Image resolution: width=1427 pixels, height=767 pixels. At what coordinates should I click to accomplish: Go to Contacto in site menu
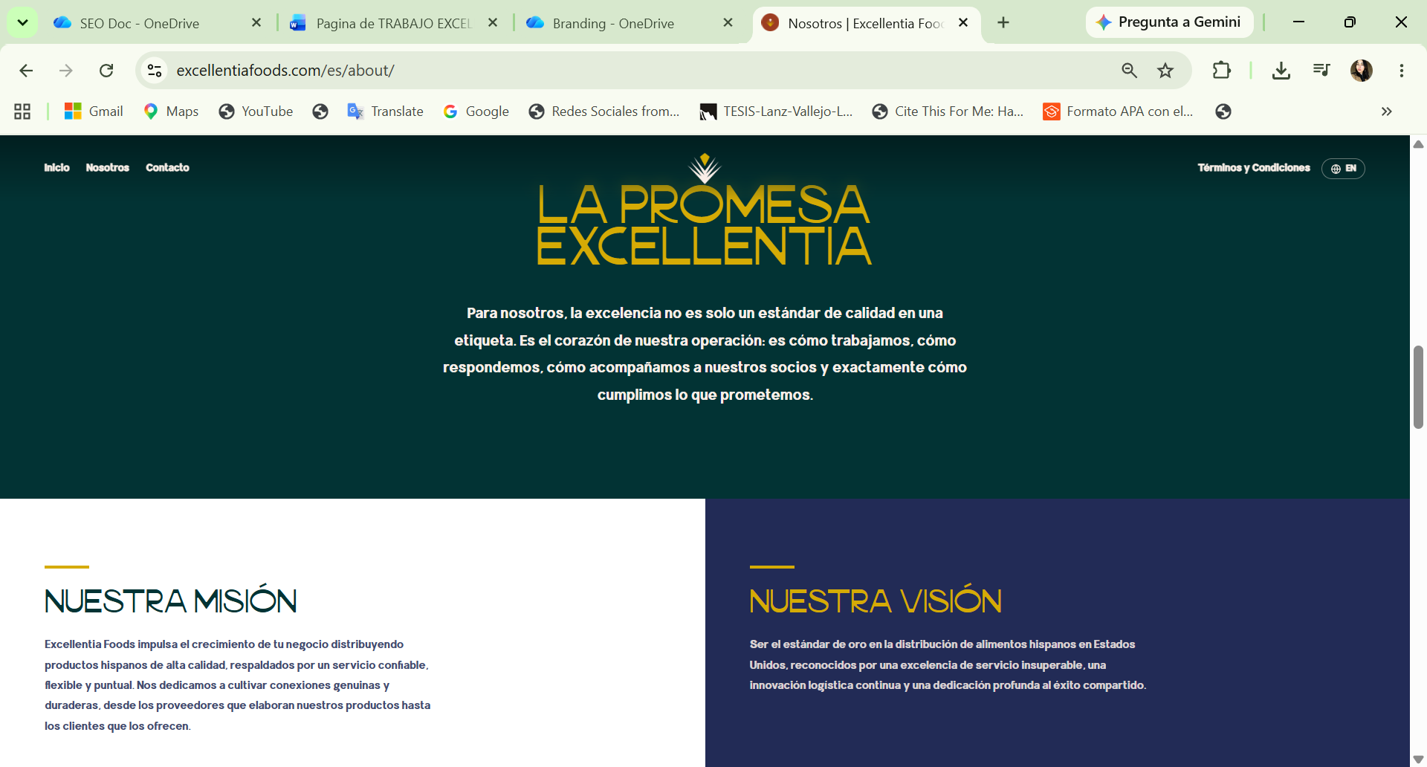coord(167,168)
